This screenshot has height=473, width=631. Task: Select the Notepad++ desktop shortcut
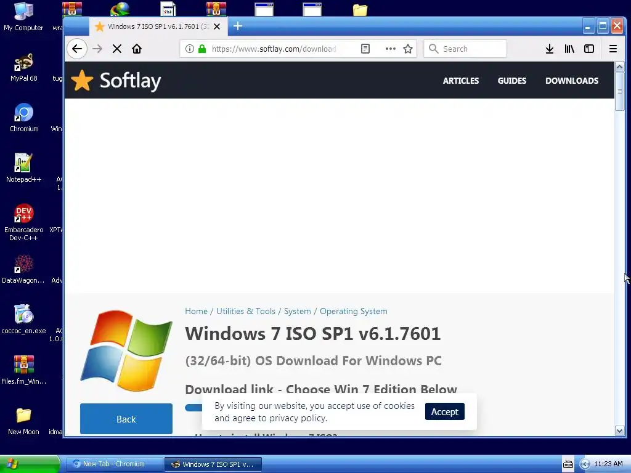[23, 168]
